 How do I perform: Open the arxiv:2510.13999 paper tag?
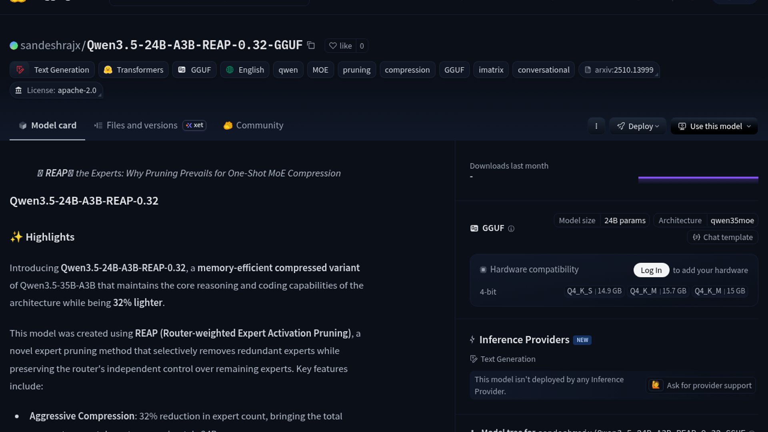point(618,70)
